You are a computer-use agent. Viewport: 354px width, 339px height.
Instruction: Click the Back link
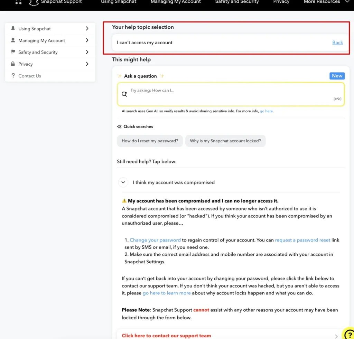point(337,43)
